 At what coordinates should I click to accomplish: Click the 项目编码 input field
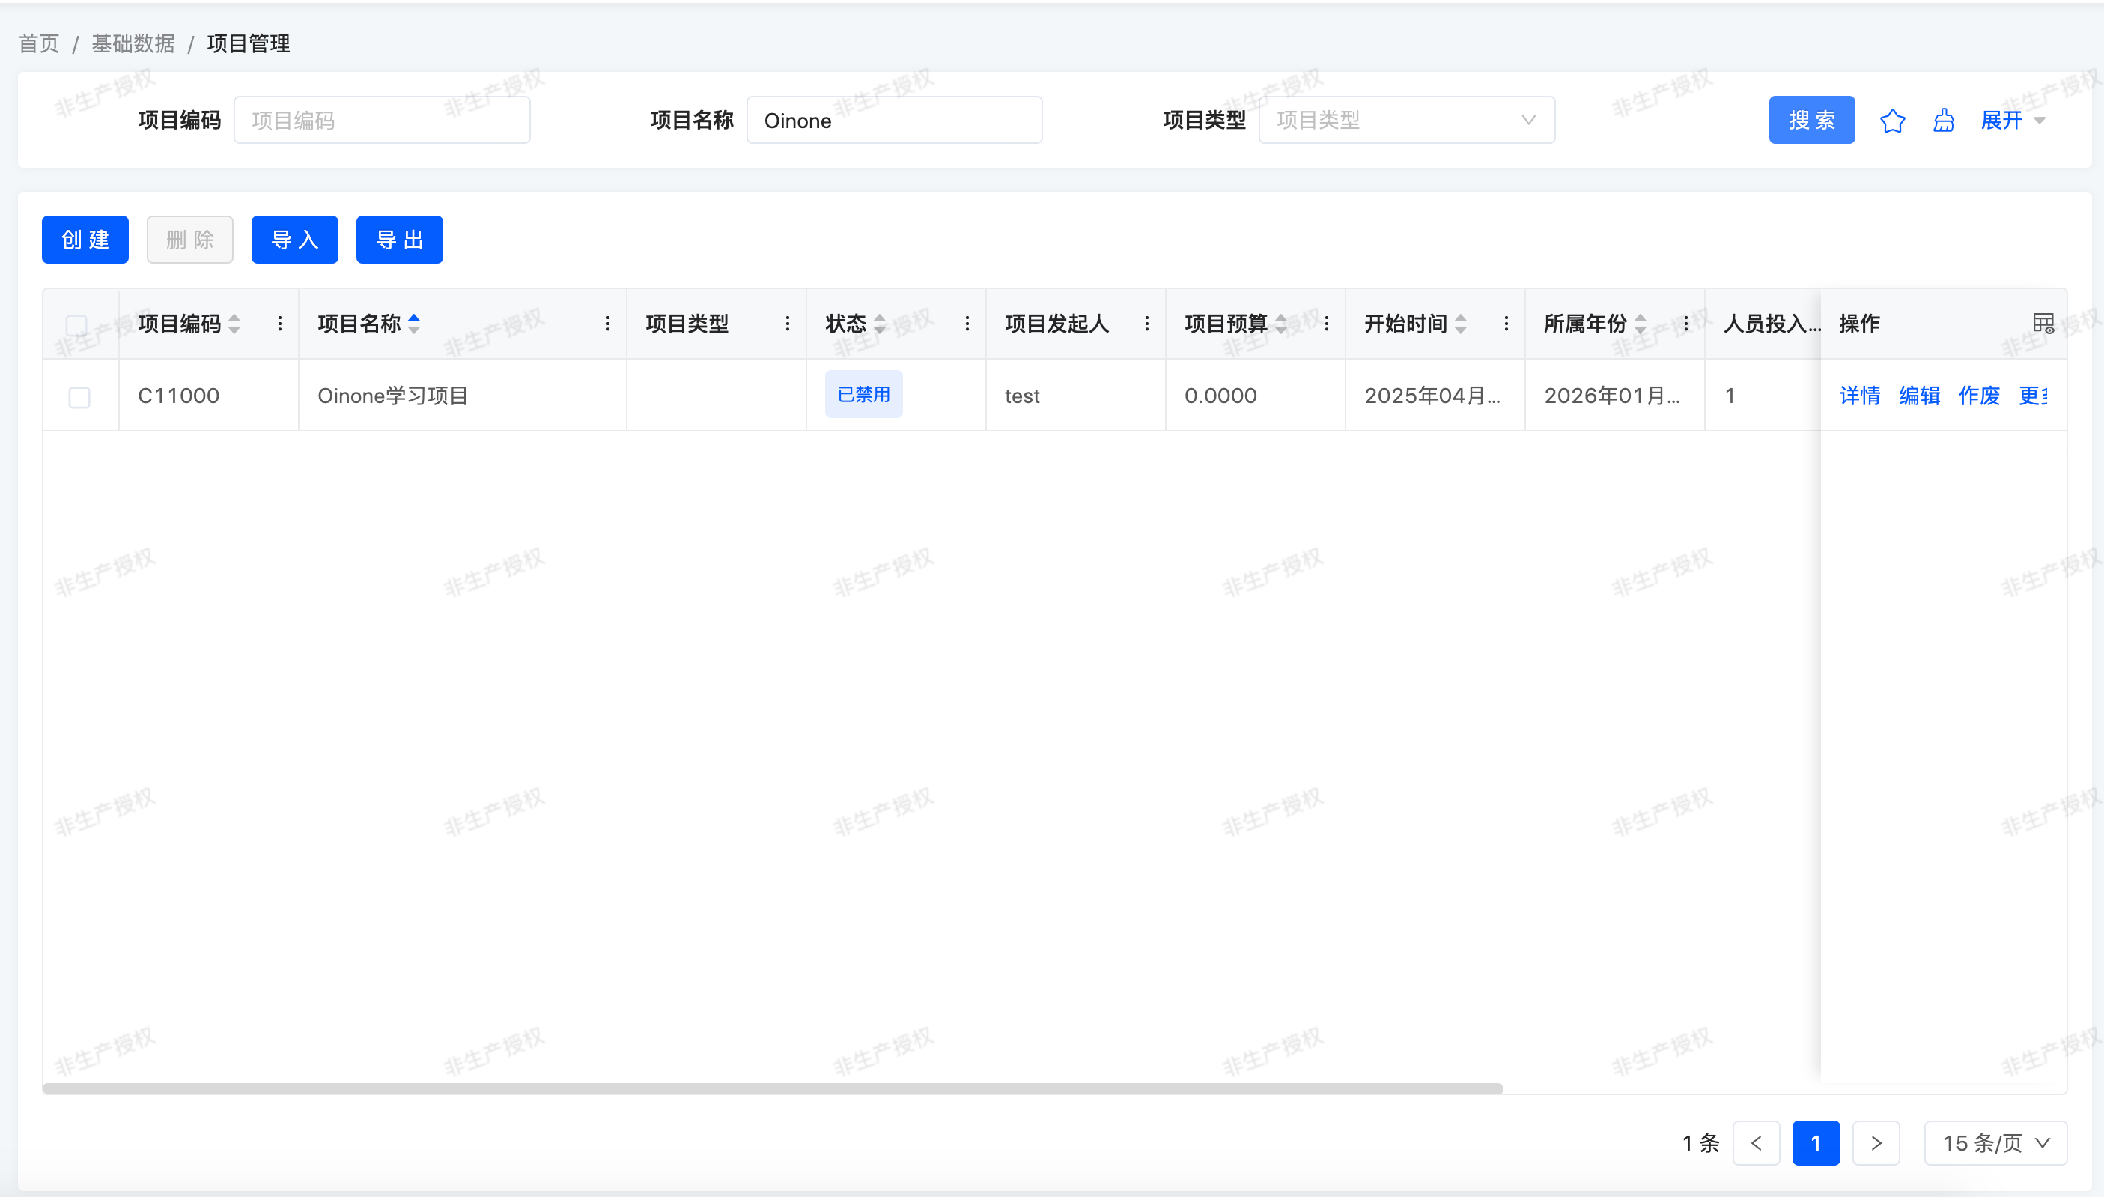point(382,121)
